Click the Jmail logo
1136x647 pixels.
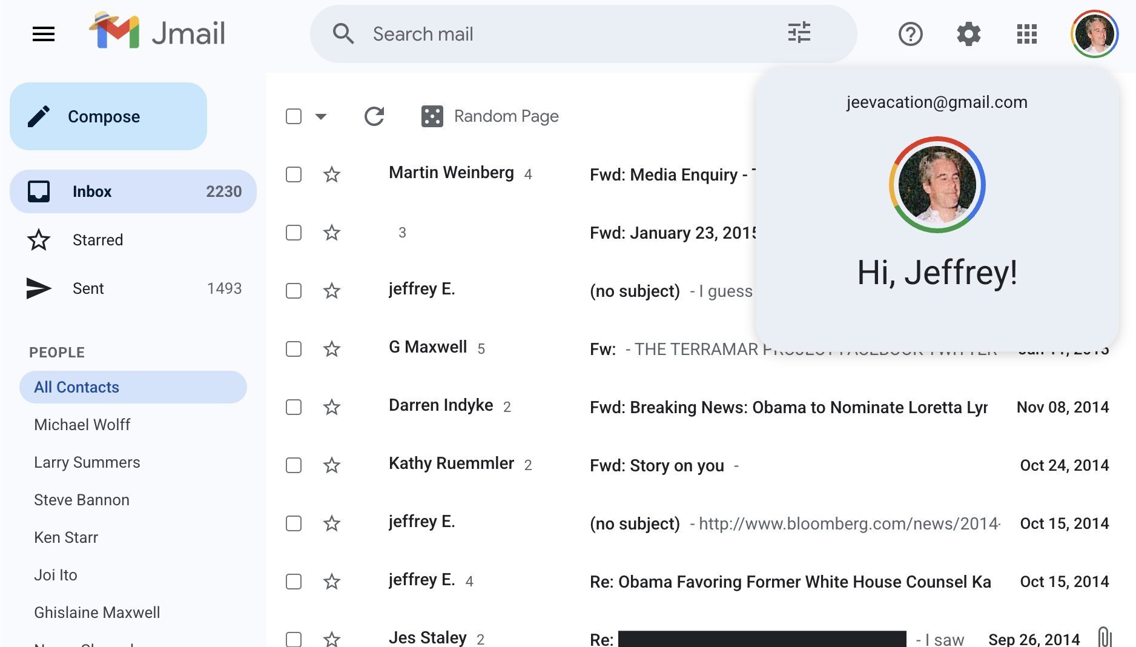click(157, 33)
